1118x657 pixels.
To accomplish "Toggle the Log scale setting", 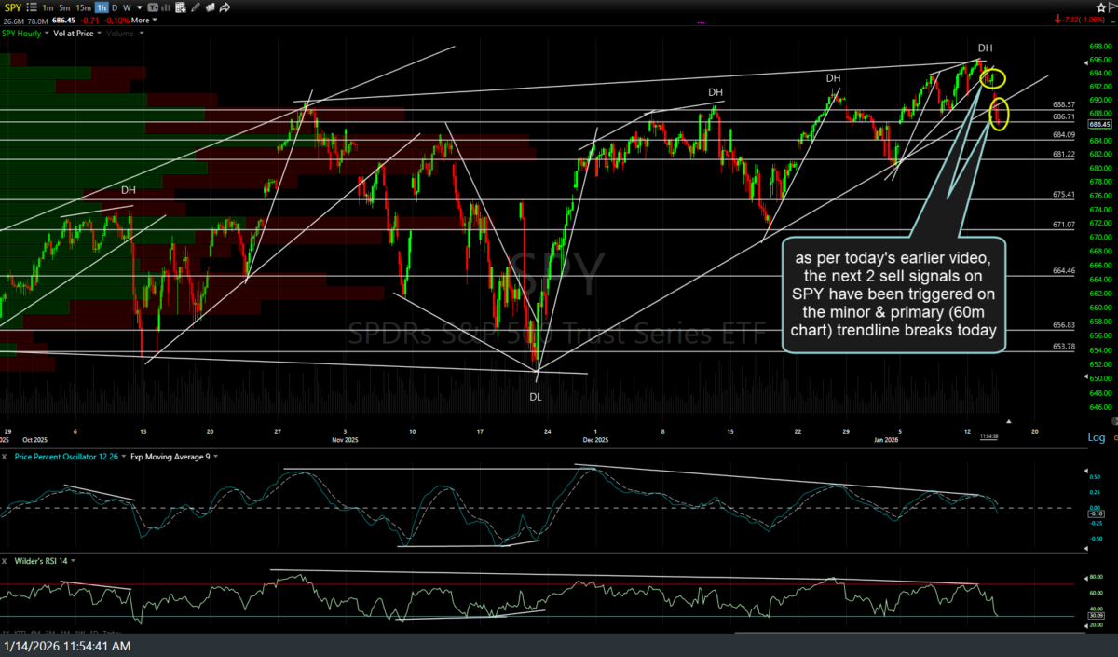I will (x=1096, y=438).
